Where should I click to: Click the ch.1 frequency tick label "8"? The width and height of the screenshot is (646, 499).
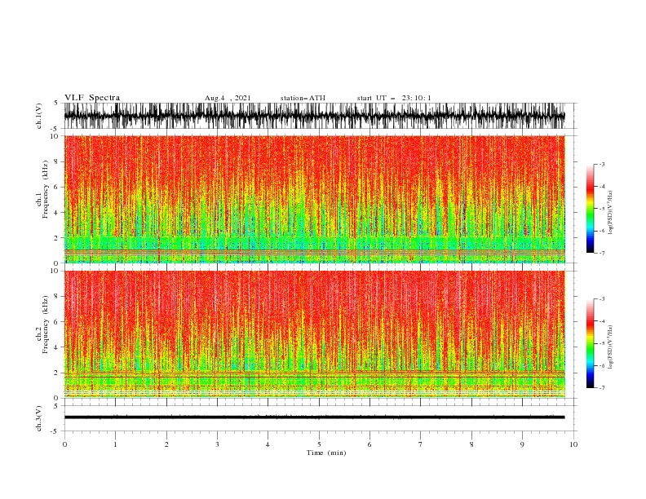click(x=56, y=161)
